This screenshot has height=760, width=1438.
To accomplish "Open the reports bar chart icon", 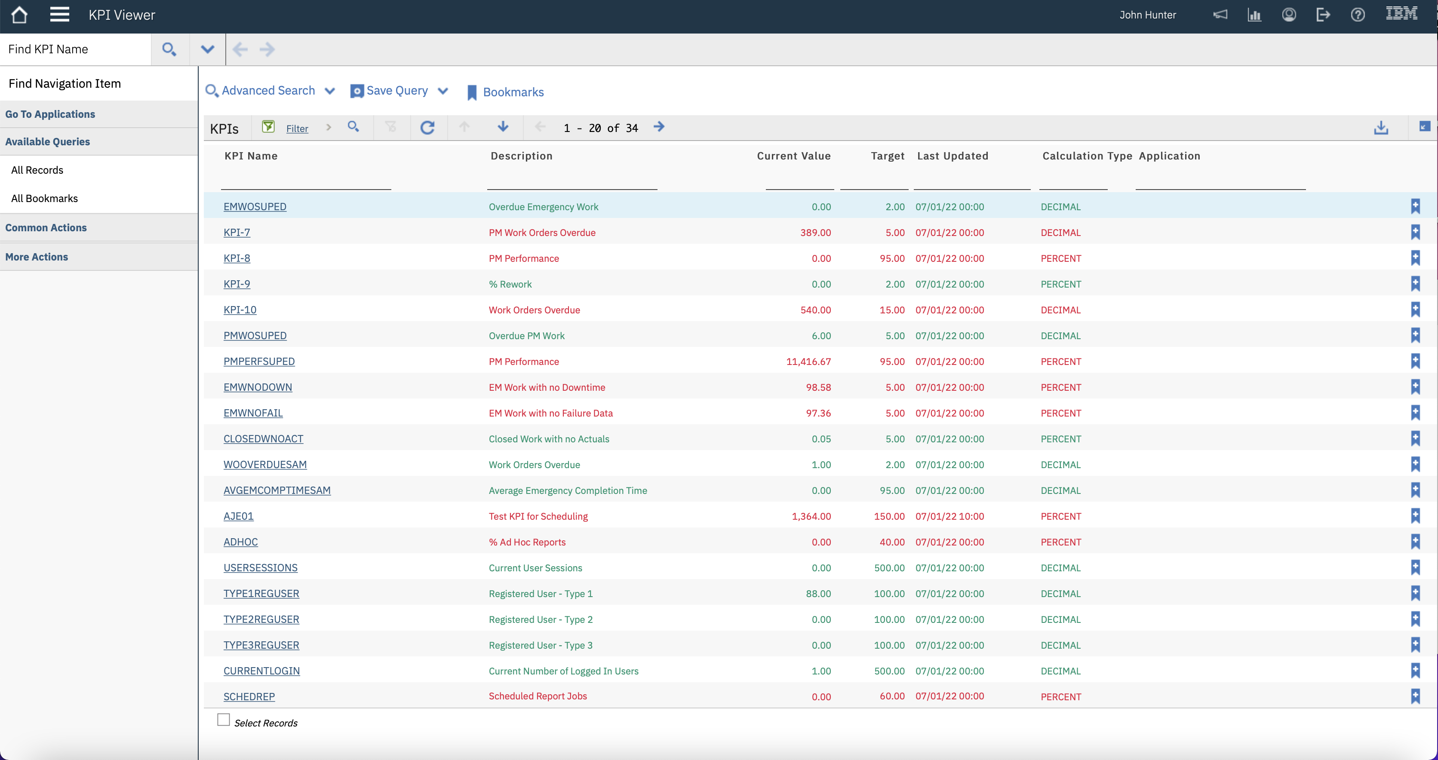I will point(1254,15).
